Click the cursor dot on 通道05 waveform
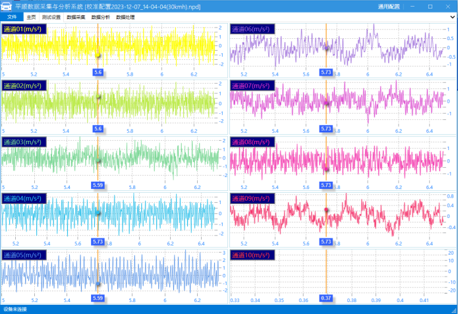Image resolution: width=458 pixels, height=314 pixels. pyautogui.click(x=98, y=284)
